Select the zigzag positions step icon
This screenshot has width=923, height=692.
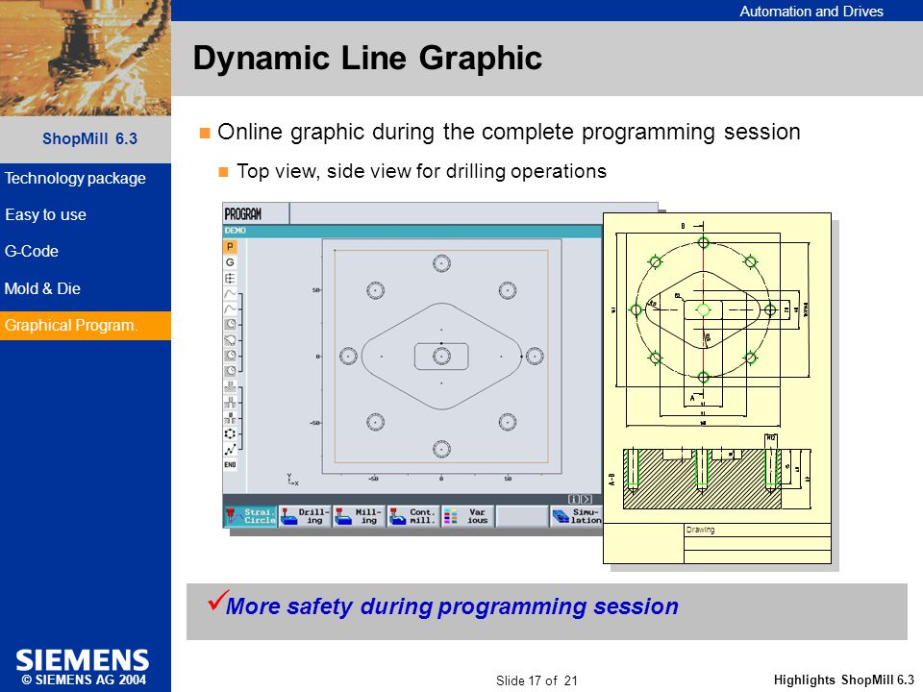pos(230,450)
